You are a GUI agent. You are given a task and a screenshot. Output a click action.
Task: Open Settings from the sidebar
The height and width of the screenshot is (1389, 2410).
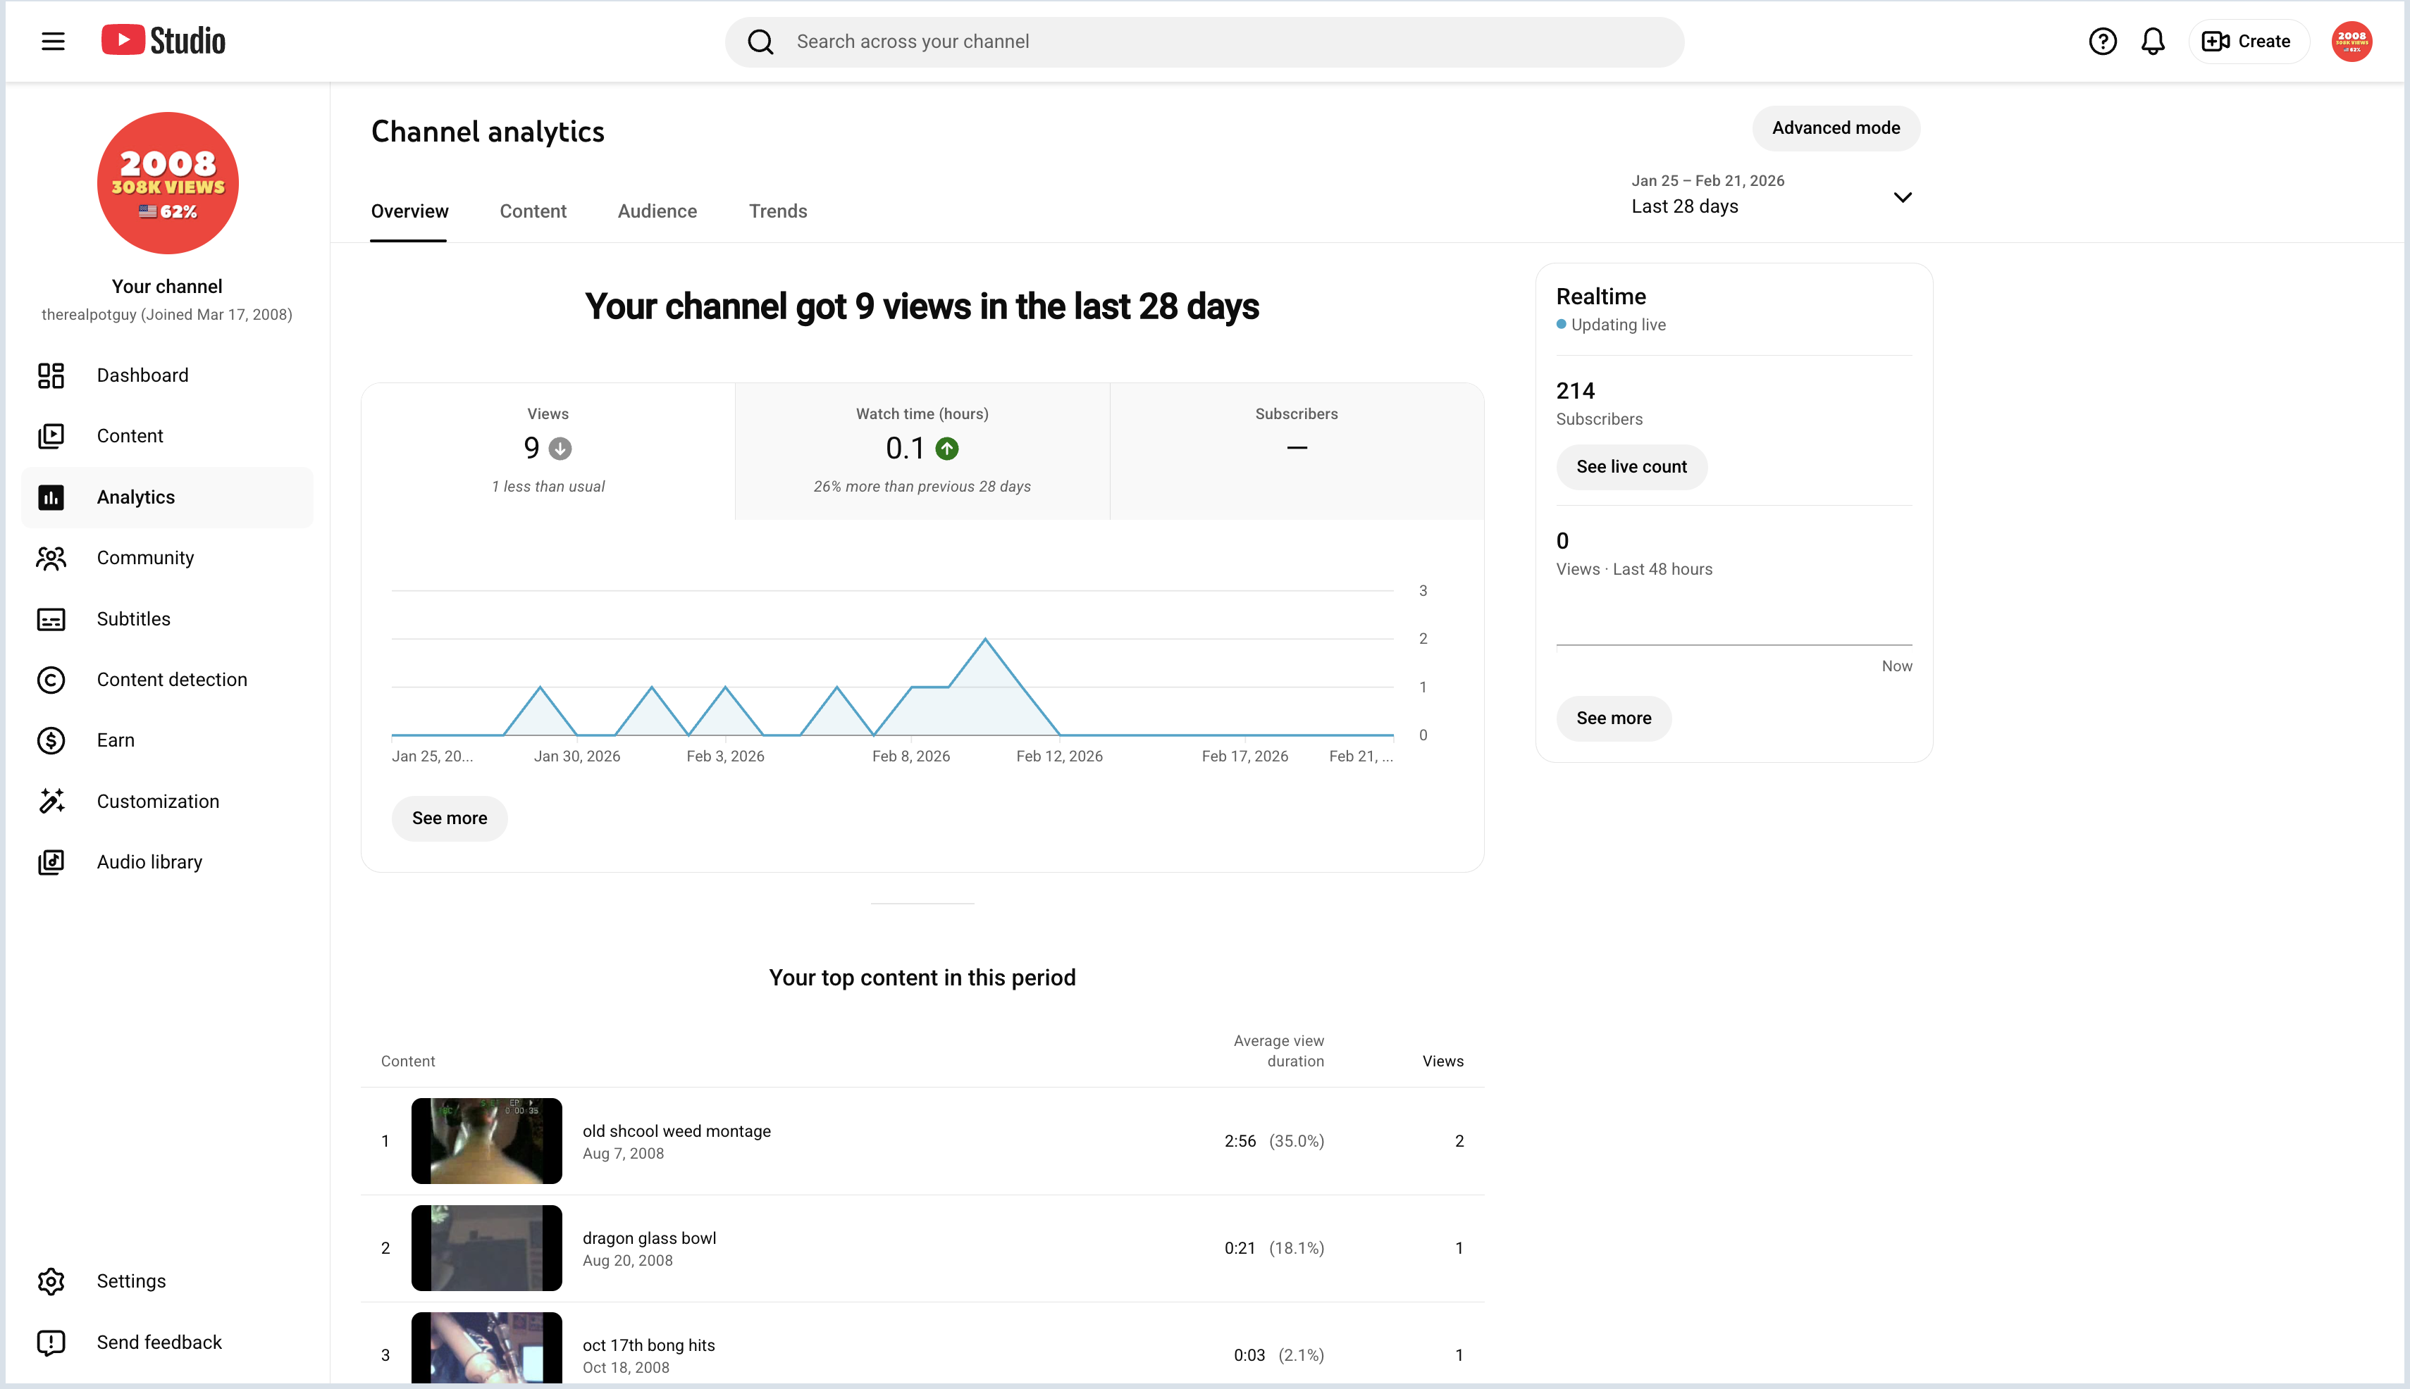(x=167, y=1281)
